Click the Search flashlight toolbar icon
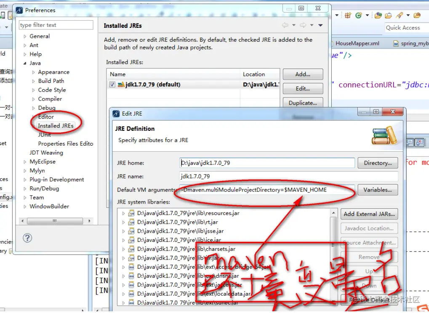429x313 pixels. [400, 16]
